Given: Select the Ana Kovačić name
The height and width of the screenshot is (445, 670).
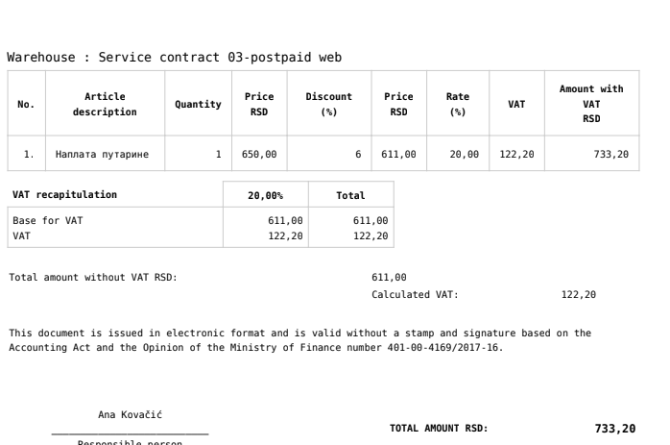Looking at the screenshot, I should (130, 415).
